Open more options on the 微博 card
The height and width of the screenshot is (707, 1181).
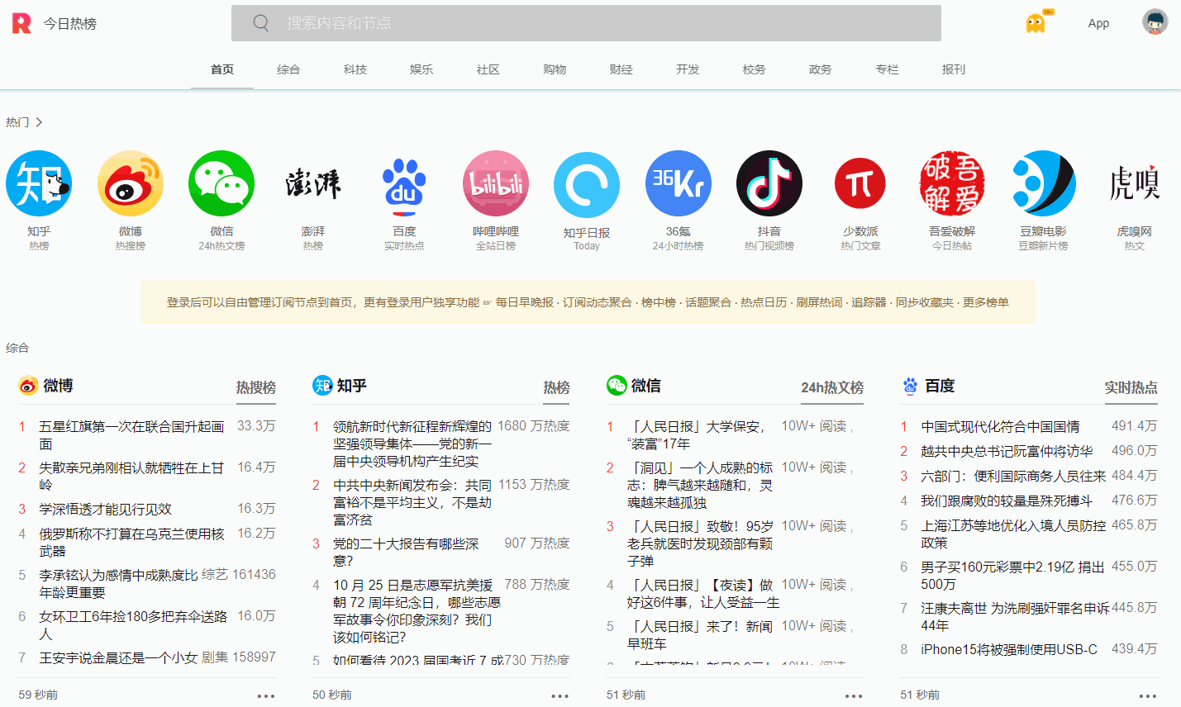coord(266,695)
